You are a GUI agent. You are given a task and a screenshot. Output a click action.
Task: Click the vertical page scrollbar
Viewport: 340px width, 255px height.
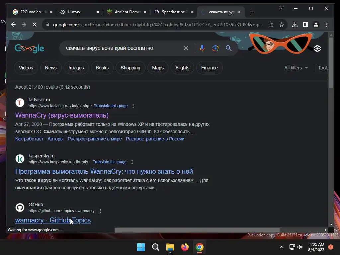(x=331, y=63)
